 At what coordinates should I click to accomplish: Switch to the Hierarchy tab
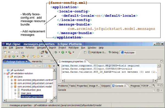(37, 62)
